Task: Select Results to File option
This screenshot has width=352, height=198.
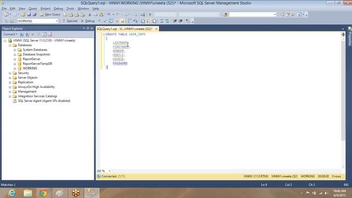Action: (x=154, y=21)
